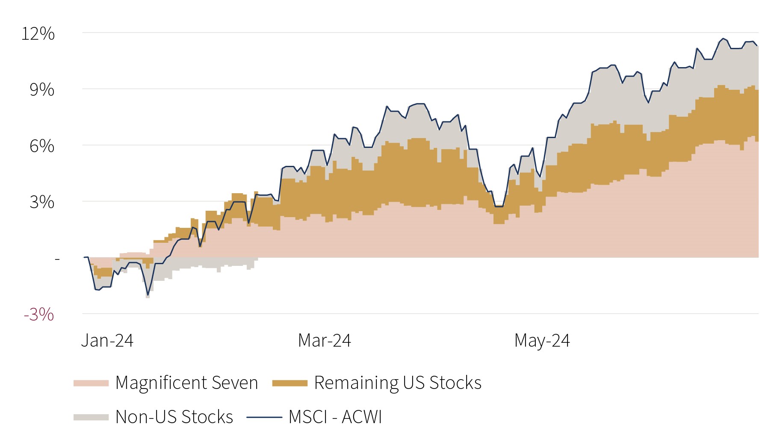Click the negative Non-US Stocks area in January

(x=201, y=264)
